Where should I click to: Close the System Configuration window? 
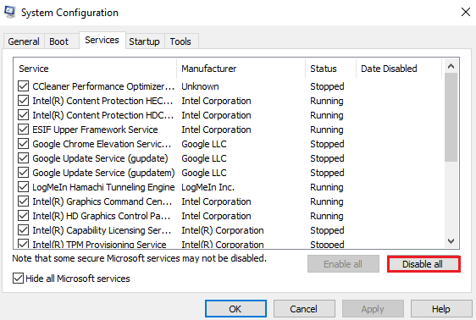pos(465,12)
